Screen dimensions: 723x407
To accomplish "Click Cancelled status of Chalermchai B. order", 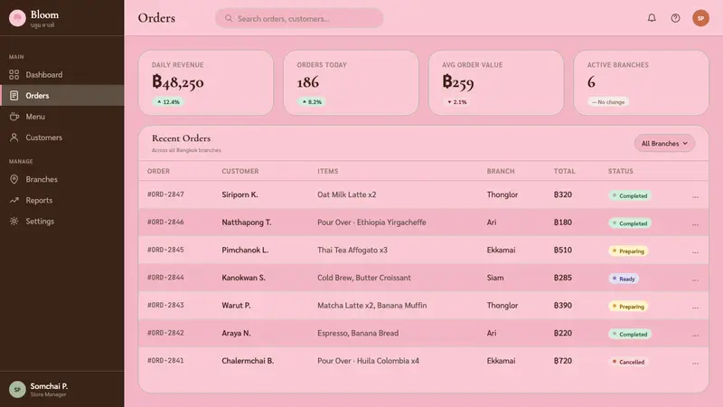I will tap(628, 362).
